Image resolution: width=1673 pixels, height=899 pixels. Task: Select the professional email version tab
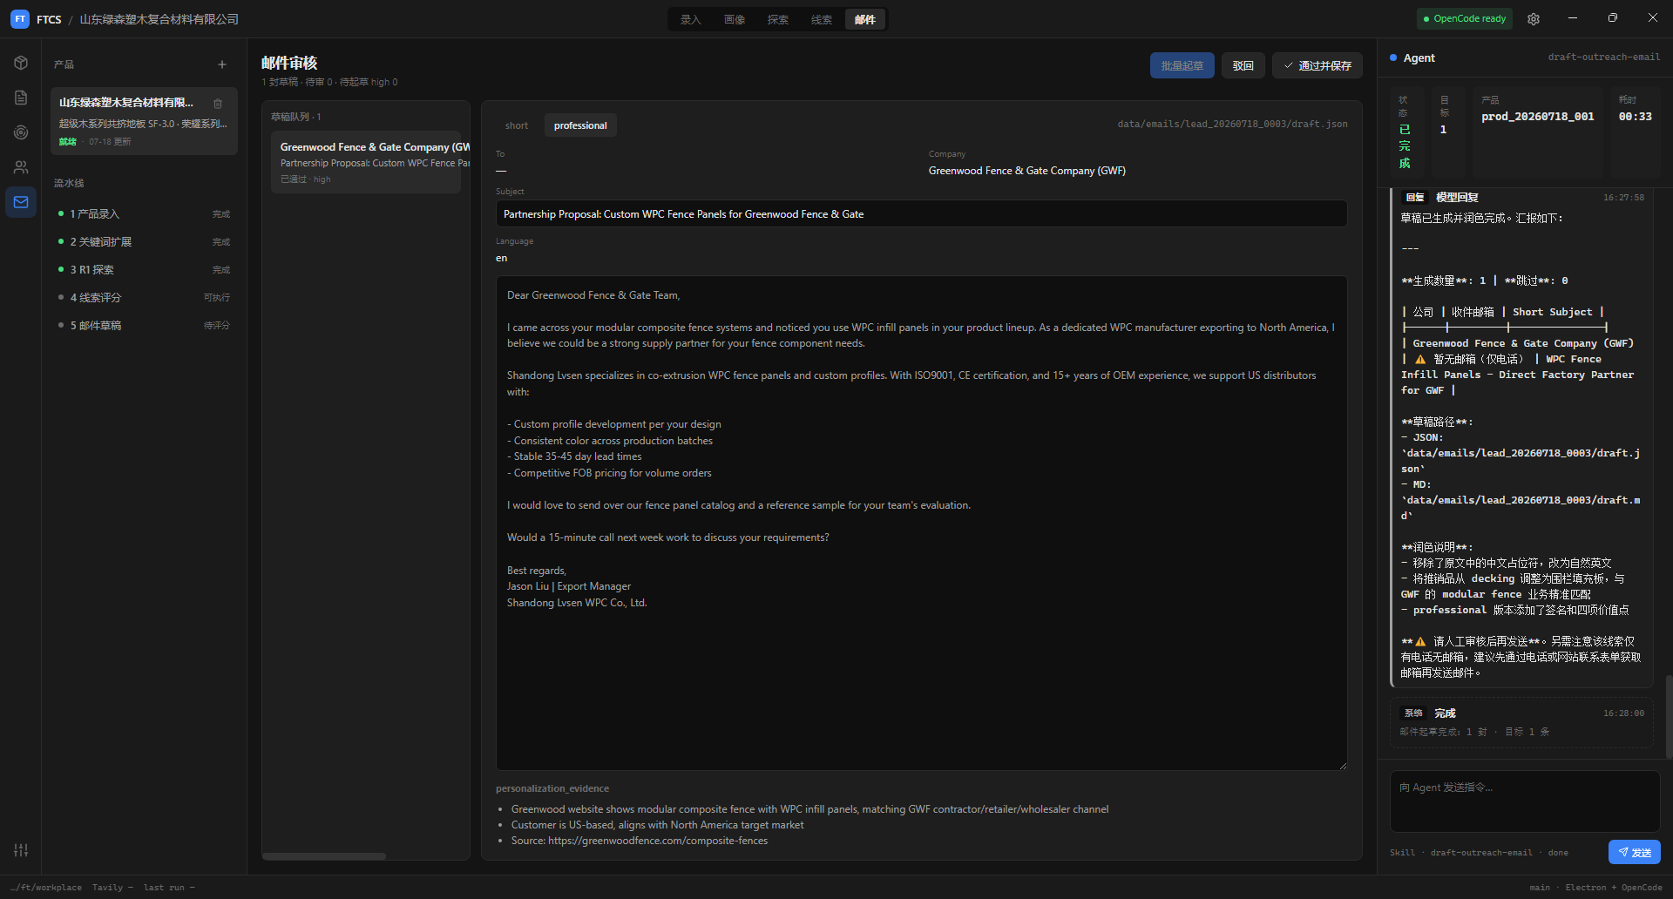580,125
